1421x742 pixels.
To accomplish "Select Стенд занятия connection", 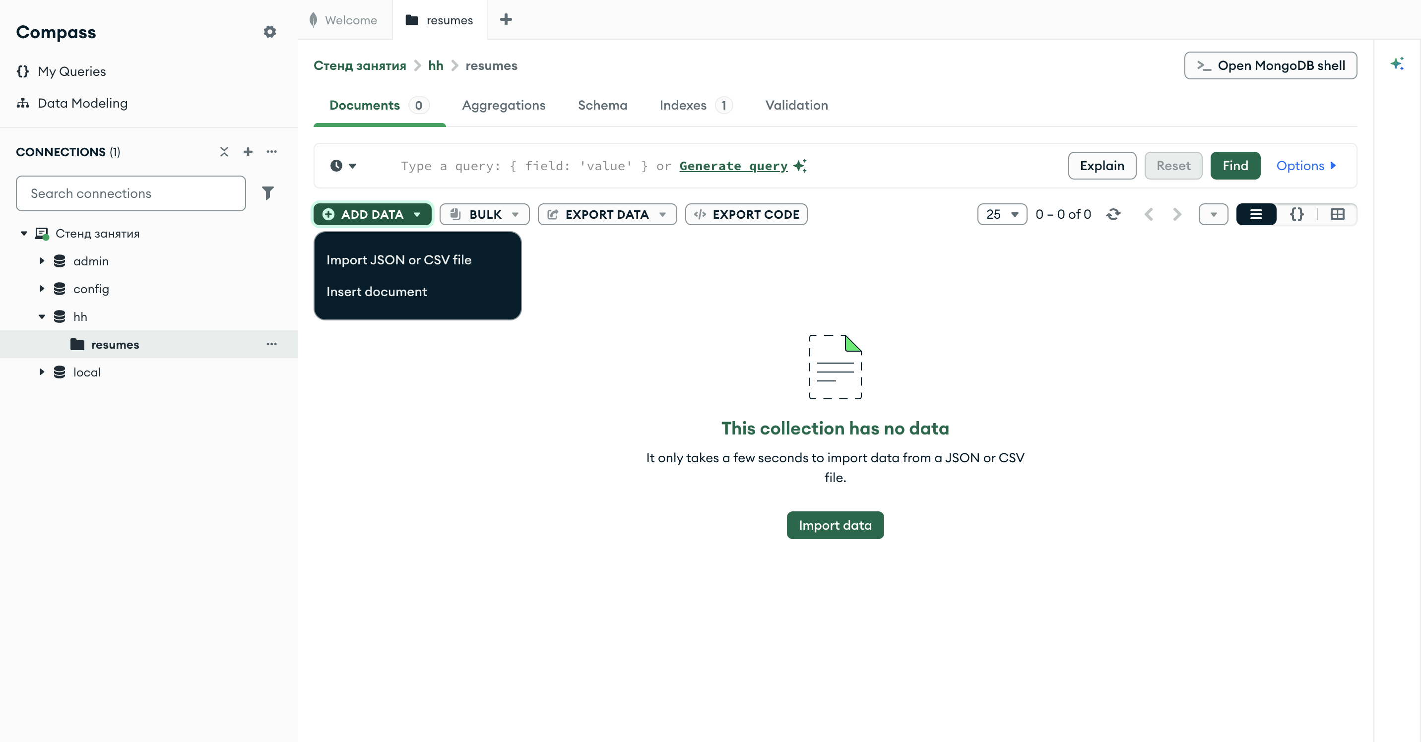I will point(97,233).
